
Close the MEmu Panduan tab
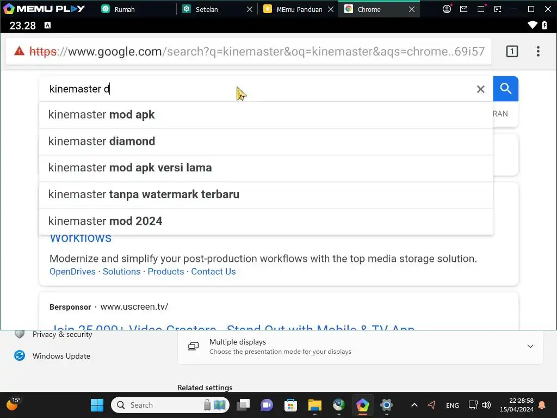[x=330, y=9]
